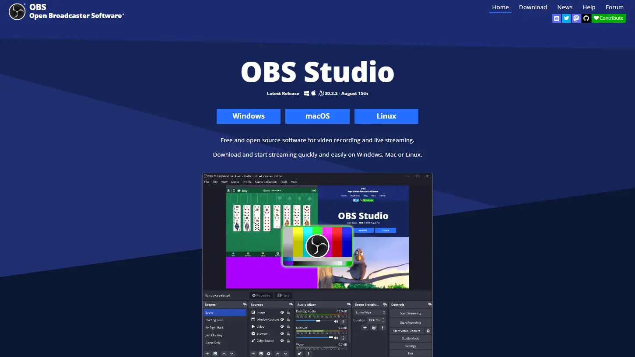Open Docks menu in embedded OBS window
The width and height of the screenshot is (635, 357).
tap(235, 182)
